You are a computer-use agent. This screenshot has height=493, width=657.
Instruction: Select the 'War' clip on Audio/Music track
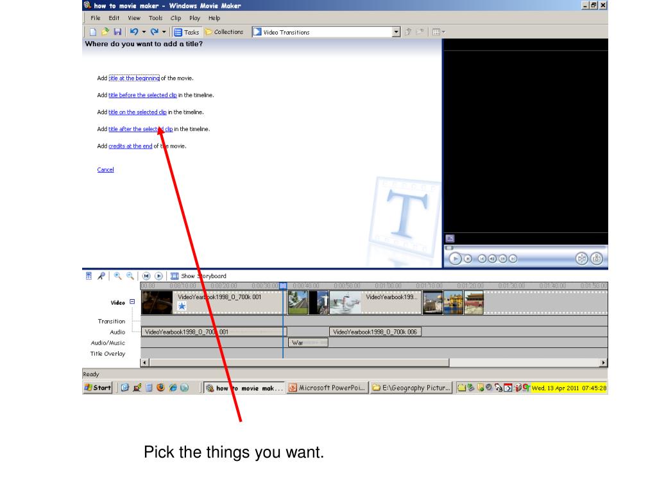coord(309,343)
